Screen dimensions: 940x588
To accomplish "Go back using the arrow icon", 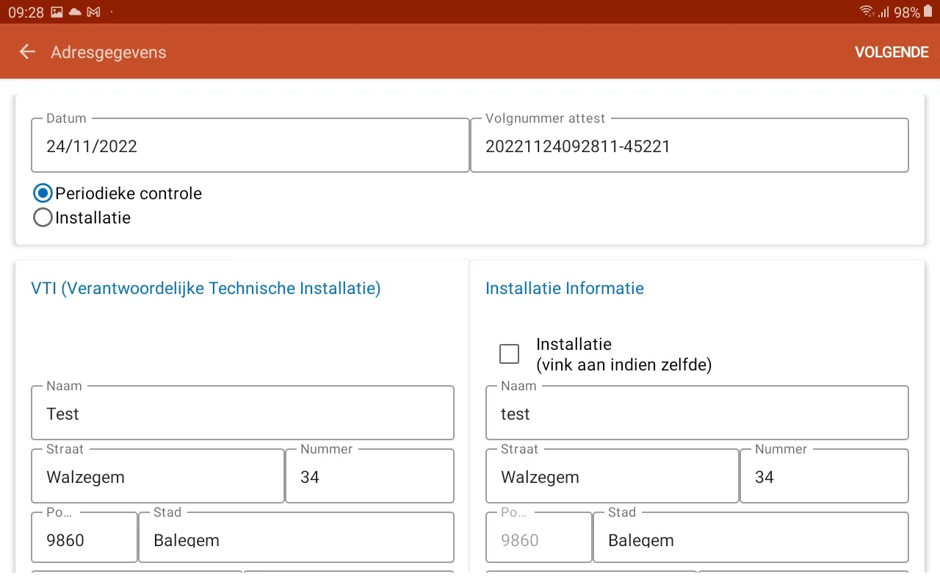I will point(27,51).
